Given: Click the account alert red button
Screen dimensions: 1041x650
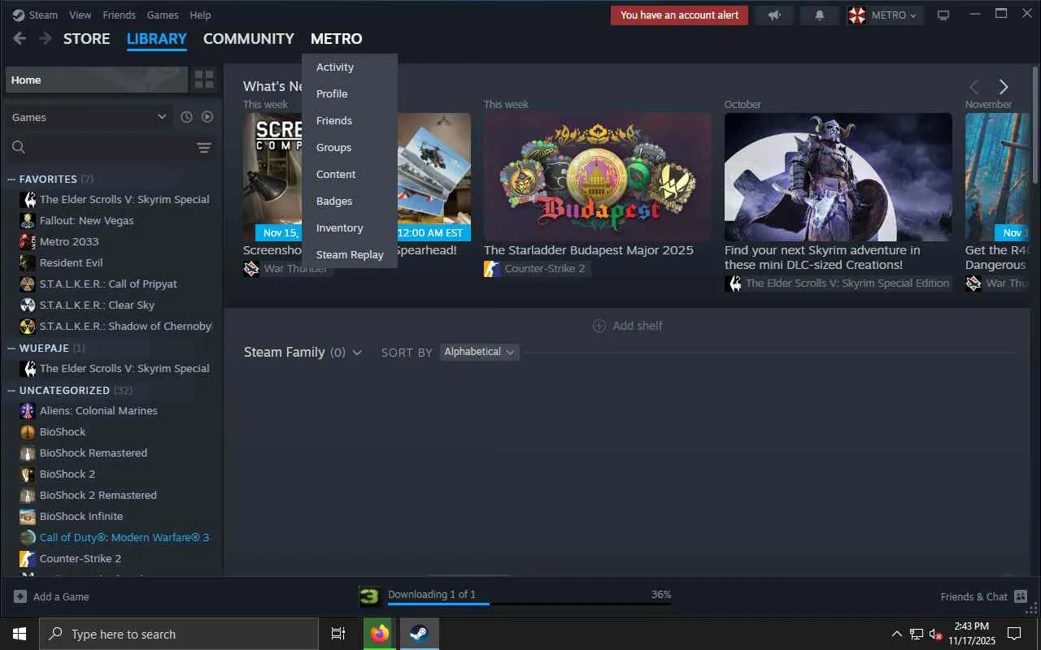Looking at the screenshot, I should tap(680, 15).
